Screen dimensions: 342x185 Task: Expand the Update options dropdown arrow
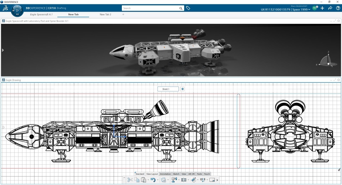pos(168,180)
